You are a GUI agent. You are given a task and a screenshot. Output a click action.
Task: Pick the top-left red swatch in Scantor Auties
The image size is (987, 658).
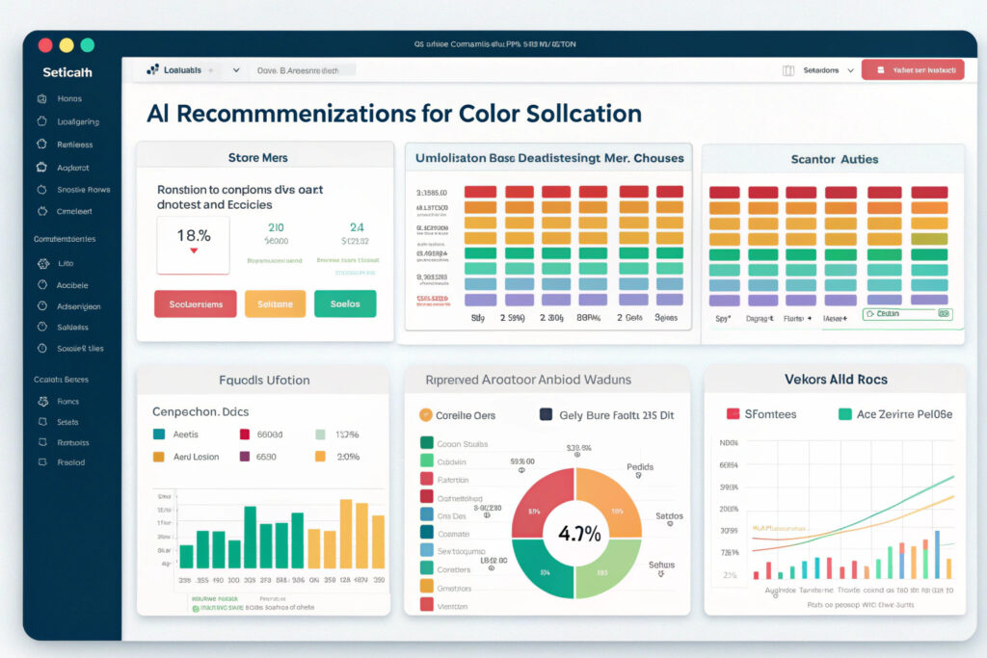724,193
